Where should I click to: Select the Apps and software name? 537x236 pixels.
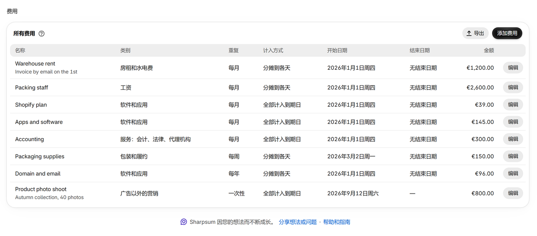click(39, 122)
